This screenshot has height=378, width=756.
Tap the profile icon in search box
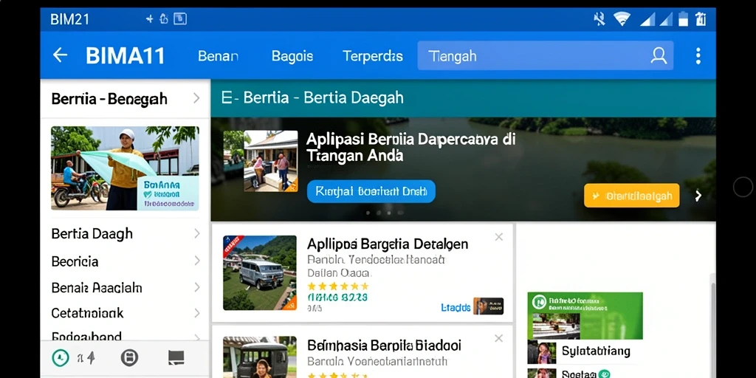[659, 56]
